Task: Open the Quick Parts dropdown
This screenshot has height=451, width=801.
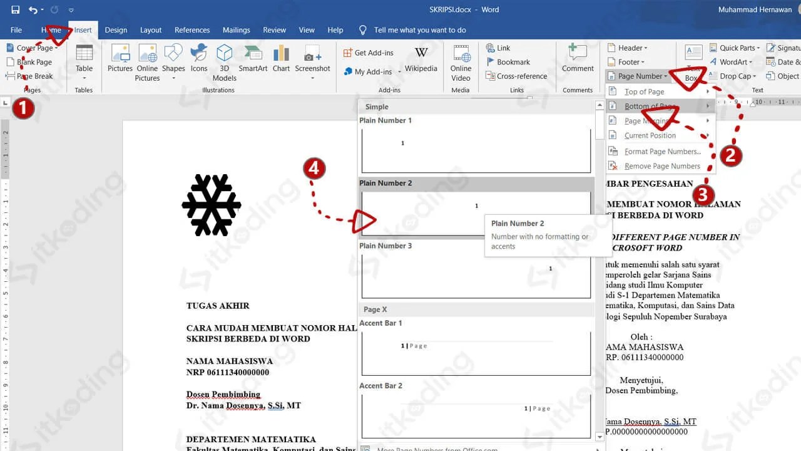Action: tap(735, 48)
